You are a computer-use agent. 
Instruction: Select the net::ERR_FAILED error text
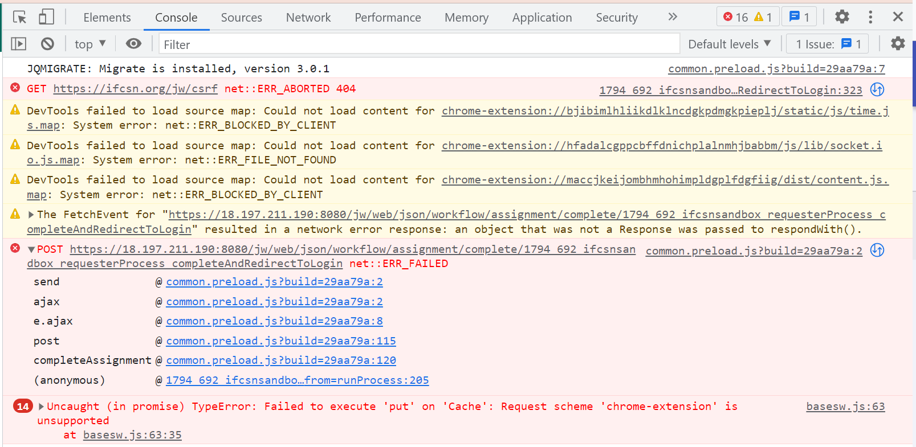[398, 264]
